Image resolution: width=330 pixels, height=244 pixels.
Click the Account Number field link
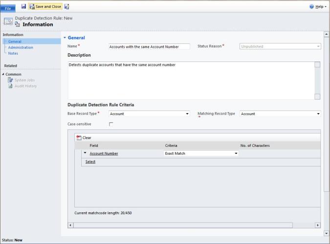tap(104, 153)
